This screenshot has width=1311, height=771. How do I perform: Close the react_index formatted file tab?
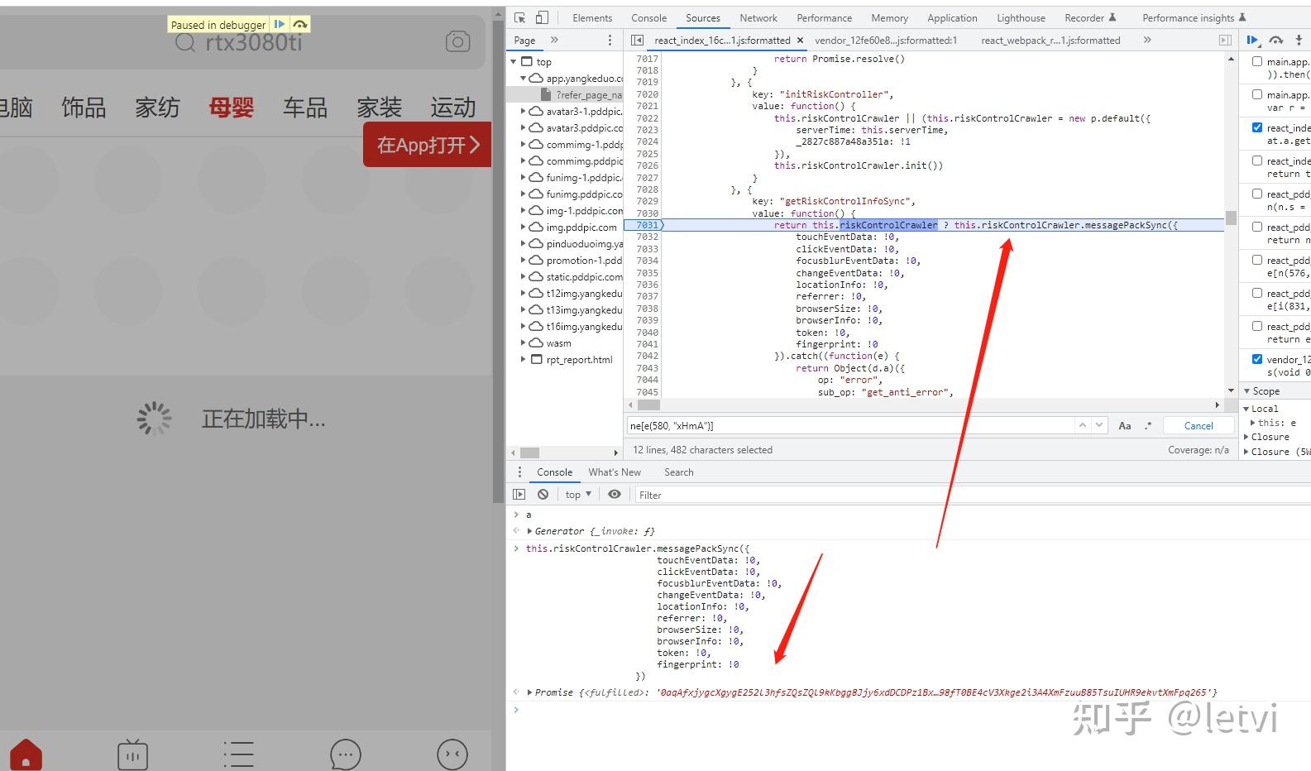[800, 40]
